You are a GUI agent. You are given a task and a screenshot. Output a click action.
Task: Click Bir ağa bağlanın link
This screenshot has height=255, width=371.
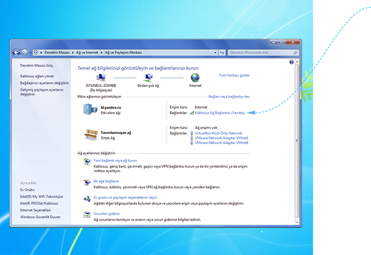click(106, 181)
